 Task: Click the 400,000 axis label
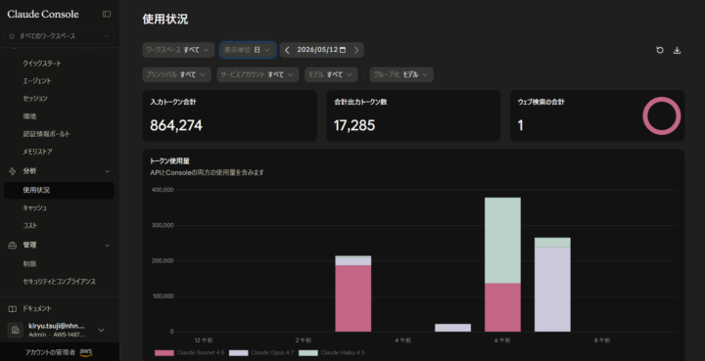coord(163,190)
